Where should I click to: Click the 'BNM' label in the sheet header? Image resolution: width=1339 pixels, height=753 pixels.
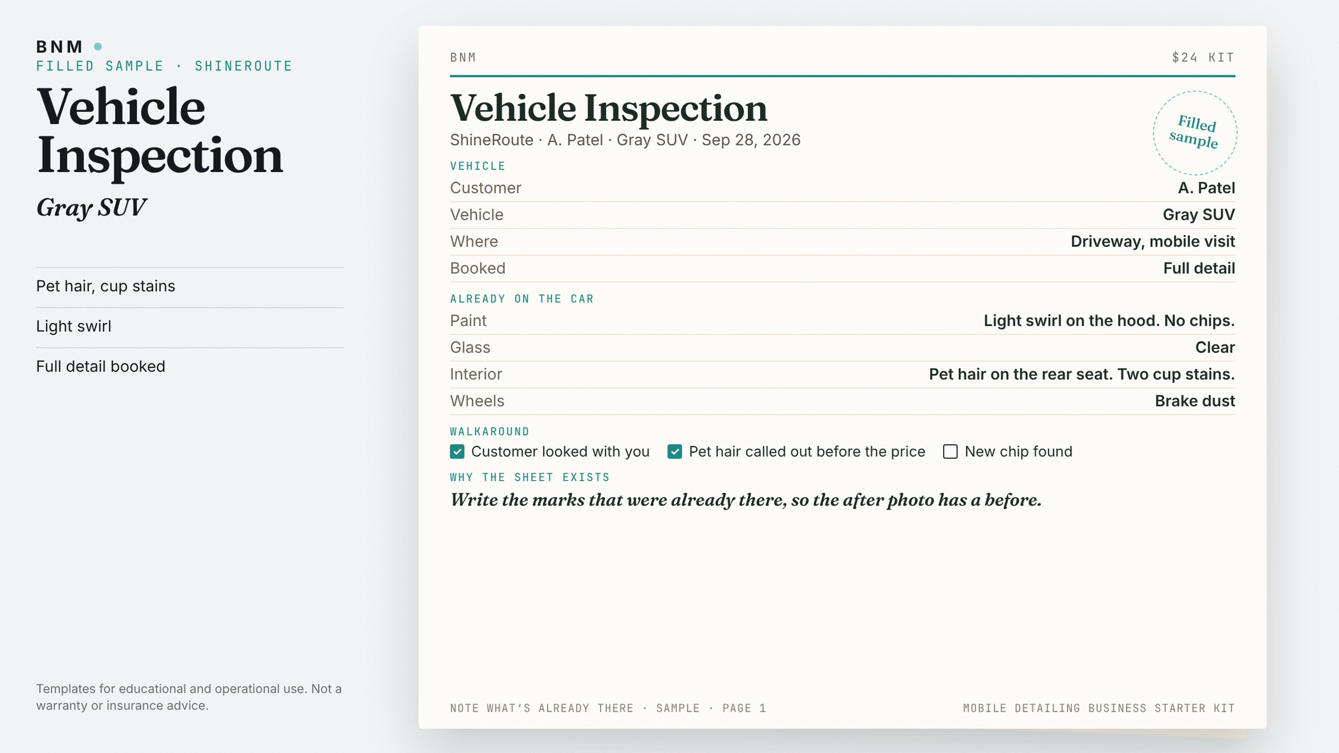[x=463, y=58]
